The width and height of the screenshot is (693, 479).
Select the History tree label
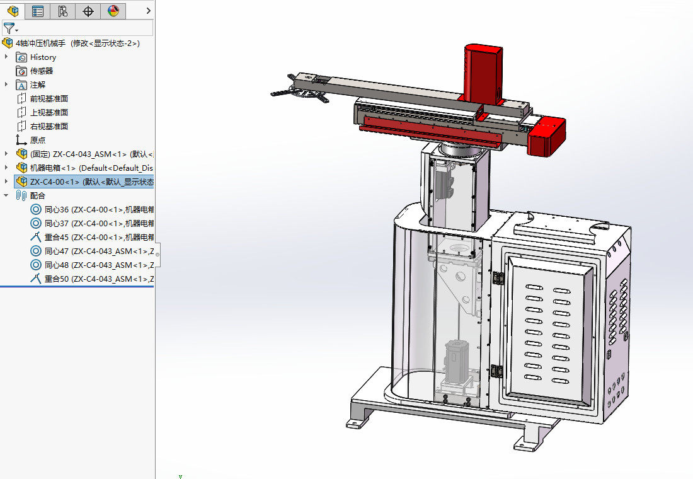[43, 57]
